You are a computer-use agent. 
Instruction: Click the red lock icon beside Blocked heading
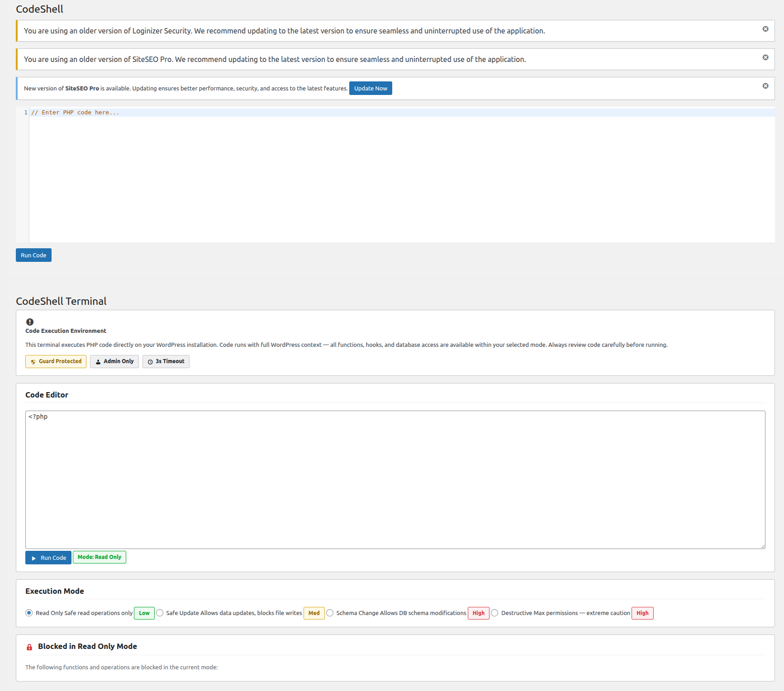[29, 647]
